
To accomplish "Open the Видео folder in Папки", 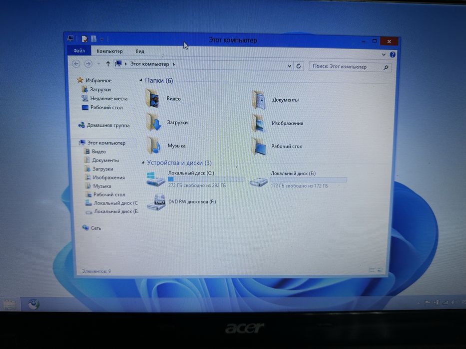I will (163, 99).
